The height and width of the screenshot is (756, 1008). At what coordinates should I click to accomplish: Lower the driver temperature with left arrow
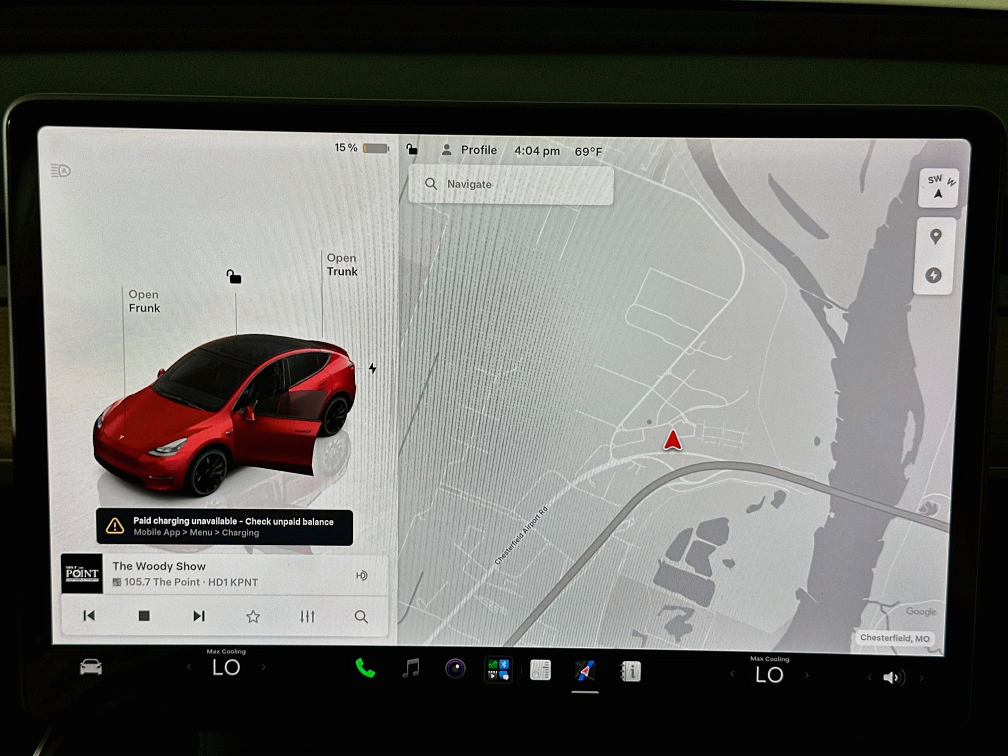189,666
